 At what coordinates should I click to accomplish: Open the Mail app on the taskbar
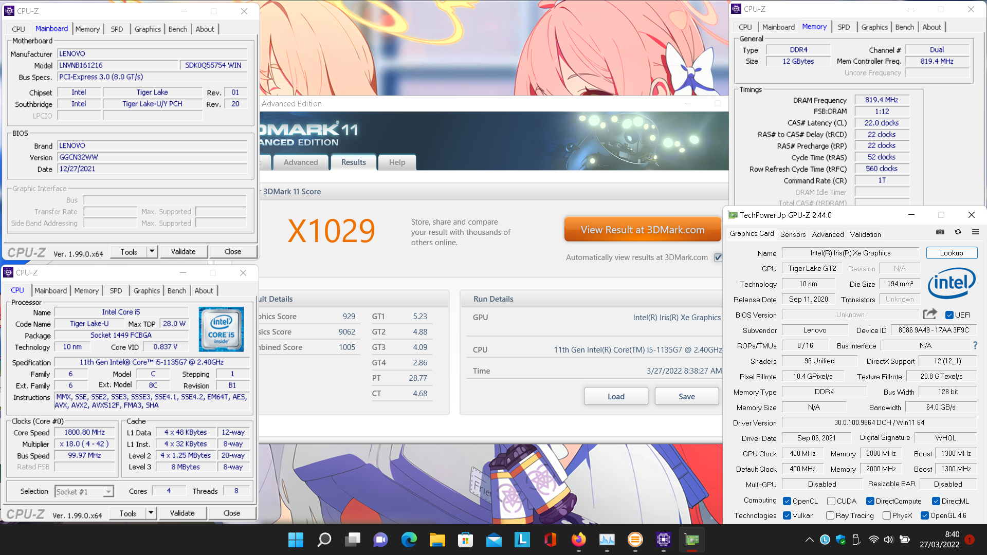tap(493, 540)
